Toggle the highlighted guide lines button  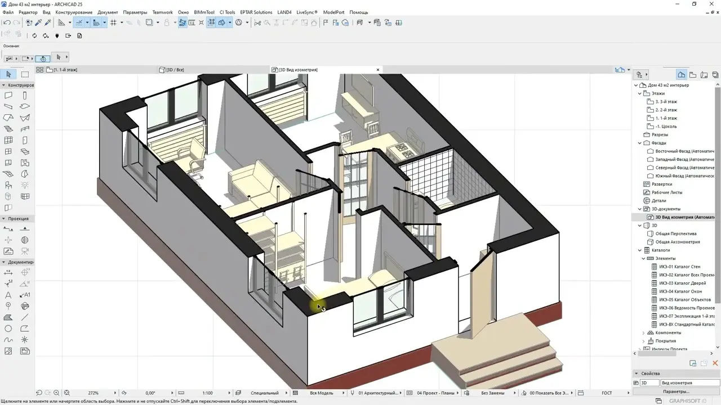(x=79, y=22)
